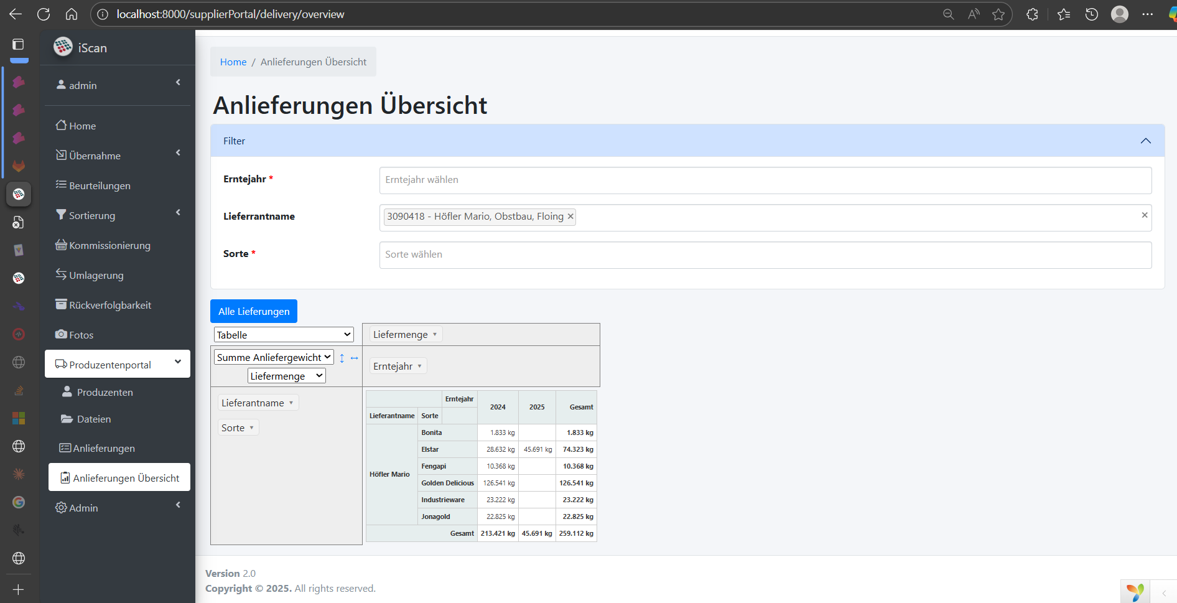Viewport: 1177px width, 603px height.
Task: Go to Kommissionierung menu item
Action: tap(109, 245)
